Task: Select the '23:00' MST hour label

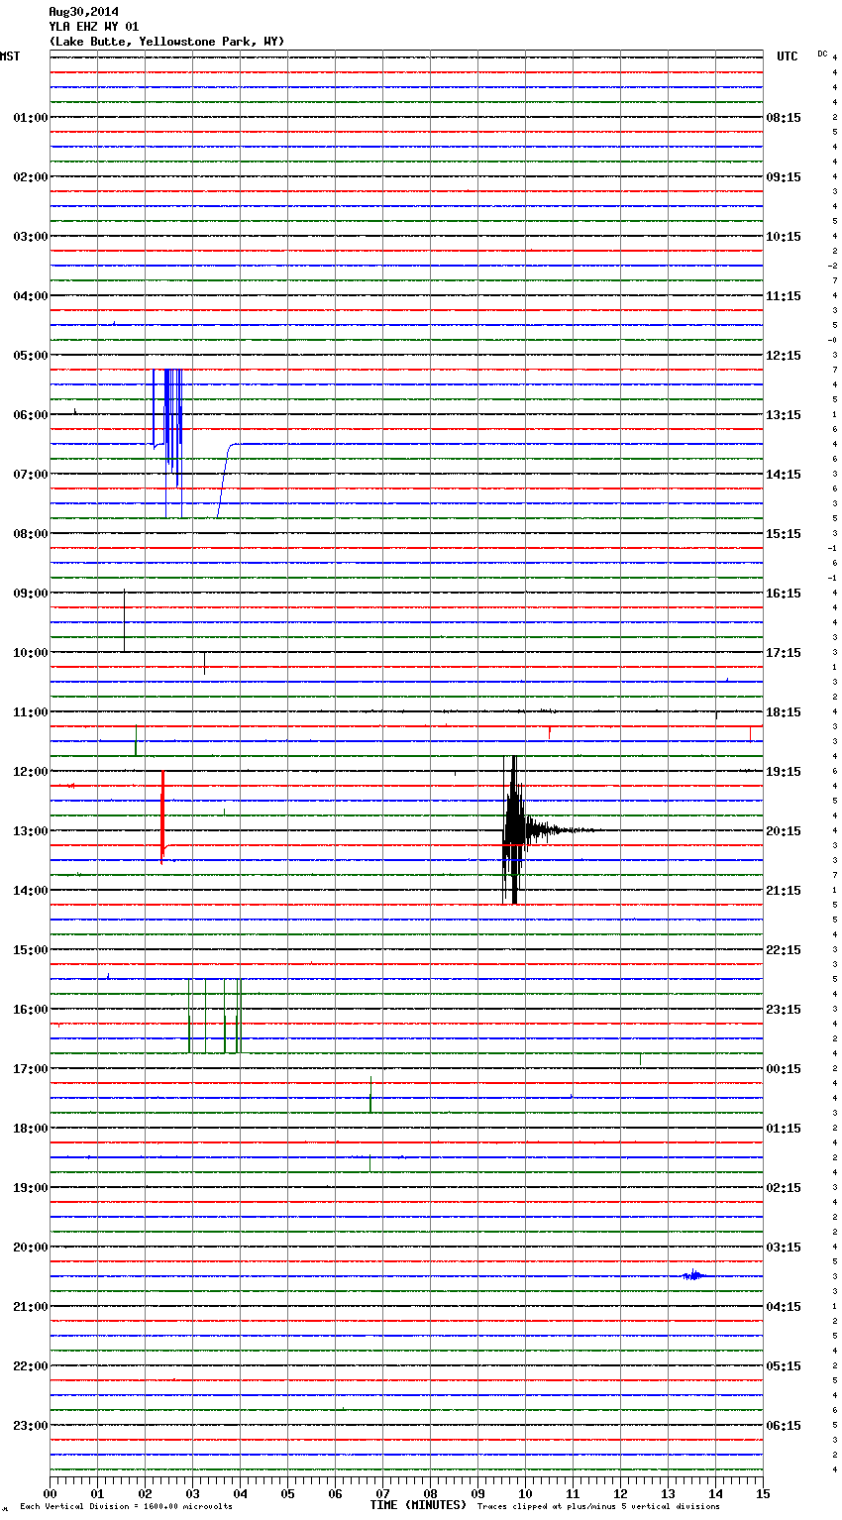Action: [30, 1426]
